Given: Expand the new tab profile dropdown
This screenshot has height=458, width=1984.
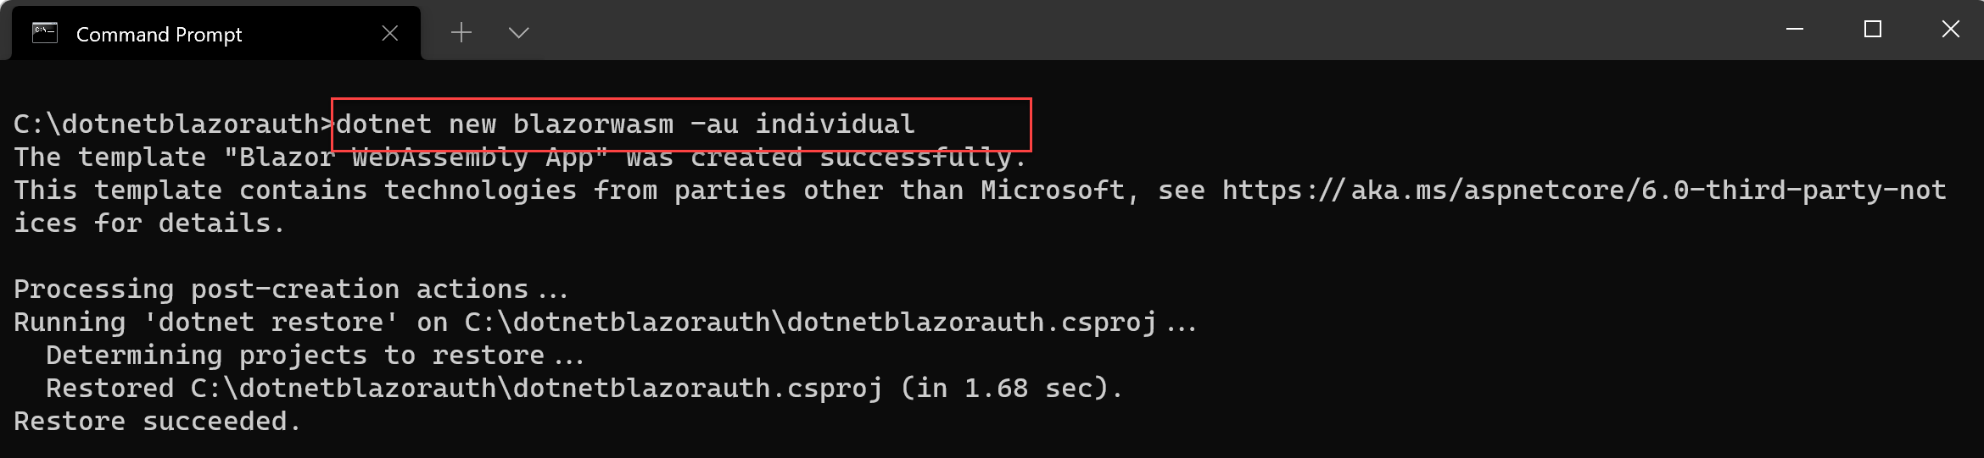Looking at the screenshot, I should coord(518,33).
